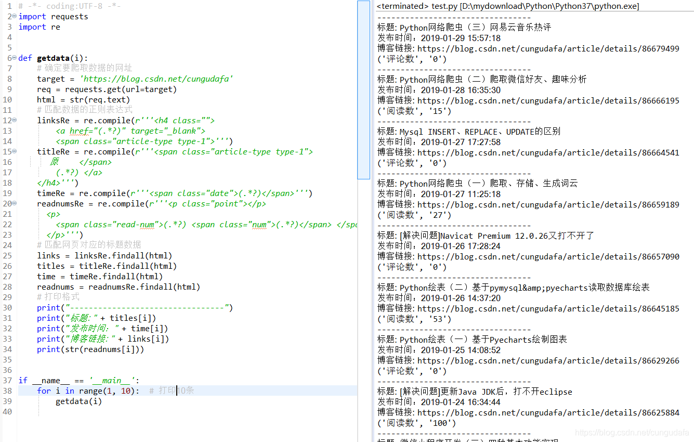Click the underlined 'href' word in line 13

79,131
